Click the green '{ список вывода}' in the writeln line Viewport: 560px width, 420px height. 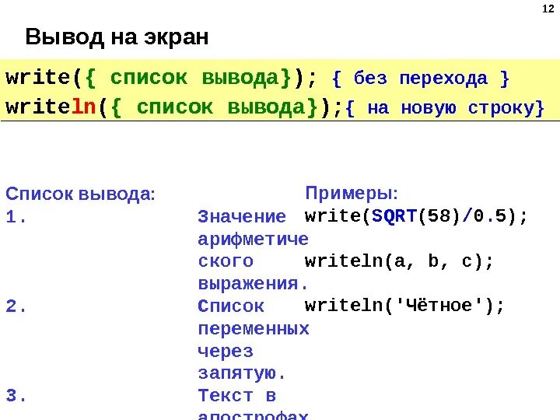pyautogui.click(x=214, y=107)
